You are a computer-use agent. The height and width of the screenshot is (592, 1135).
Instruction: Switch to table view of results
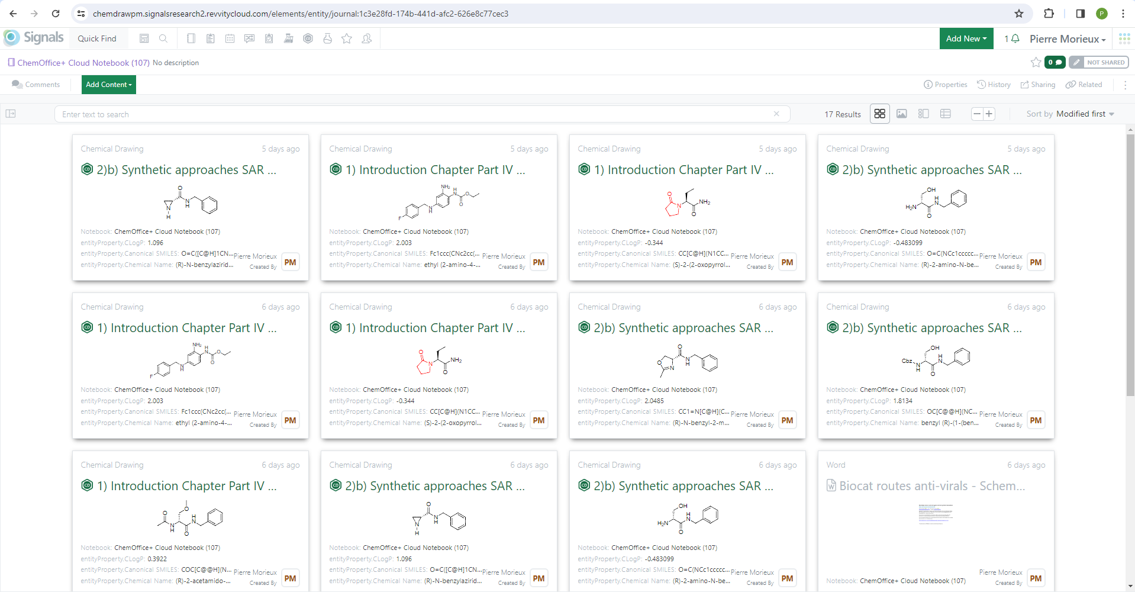pyautogui.click(x=945, y=114)
